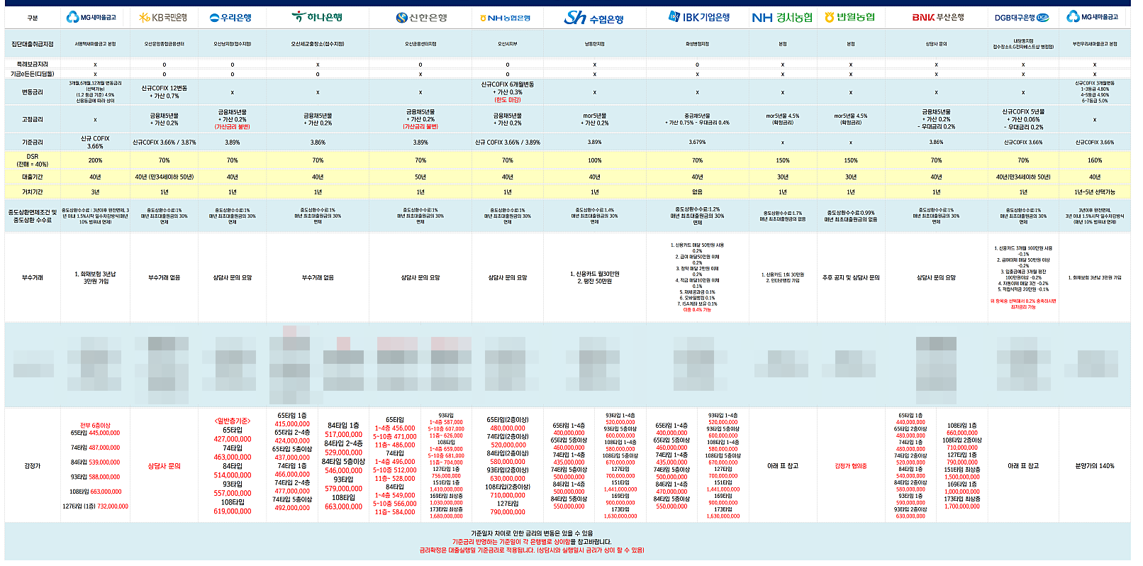Screen dimensions: 1143x566
Task: Select the 중도상환면제조건 및 중도상환 수수료 label
Action: [33, 216]
